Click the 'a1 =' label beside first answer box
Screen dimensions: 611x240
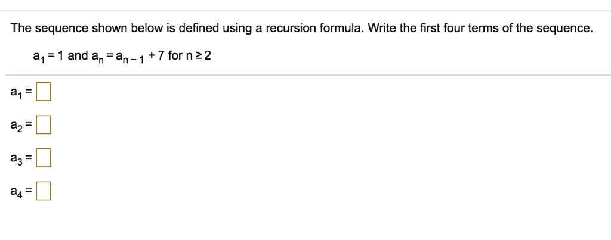point(22,93)
